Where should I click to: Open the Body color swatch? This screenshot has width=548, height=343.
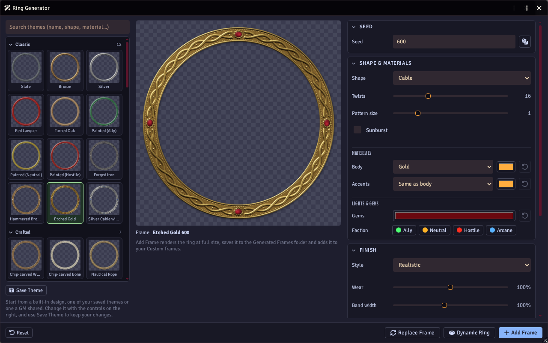pyautogui.click(x=506, y=167)
